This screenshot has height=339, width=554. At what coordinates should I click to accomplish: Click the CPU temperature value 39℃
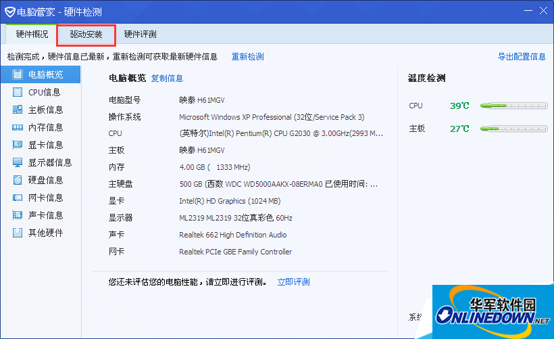pos(459,106)
